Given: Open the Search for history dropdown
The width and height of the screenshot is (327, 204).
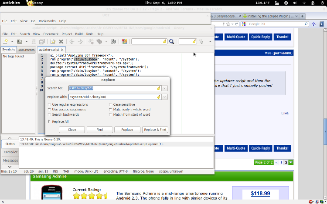Looking at the screenshot, I should [165, 88].
